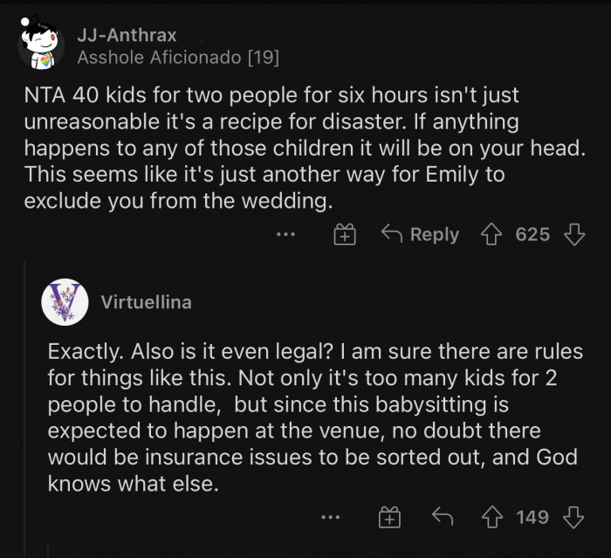Viewport: 611px width, 558px height.
Task: Click the Asshole Aficionado [19] flair
Action: click(x=178, y=58)
